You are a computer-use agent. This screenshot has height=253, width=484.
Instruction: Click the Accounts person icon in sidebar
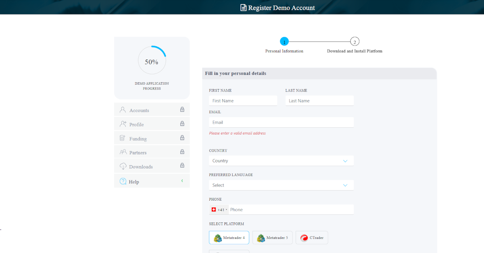tap(123, 110)
